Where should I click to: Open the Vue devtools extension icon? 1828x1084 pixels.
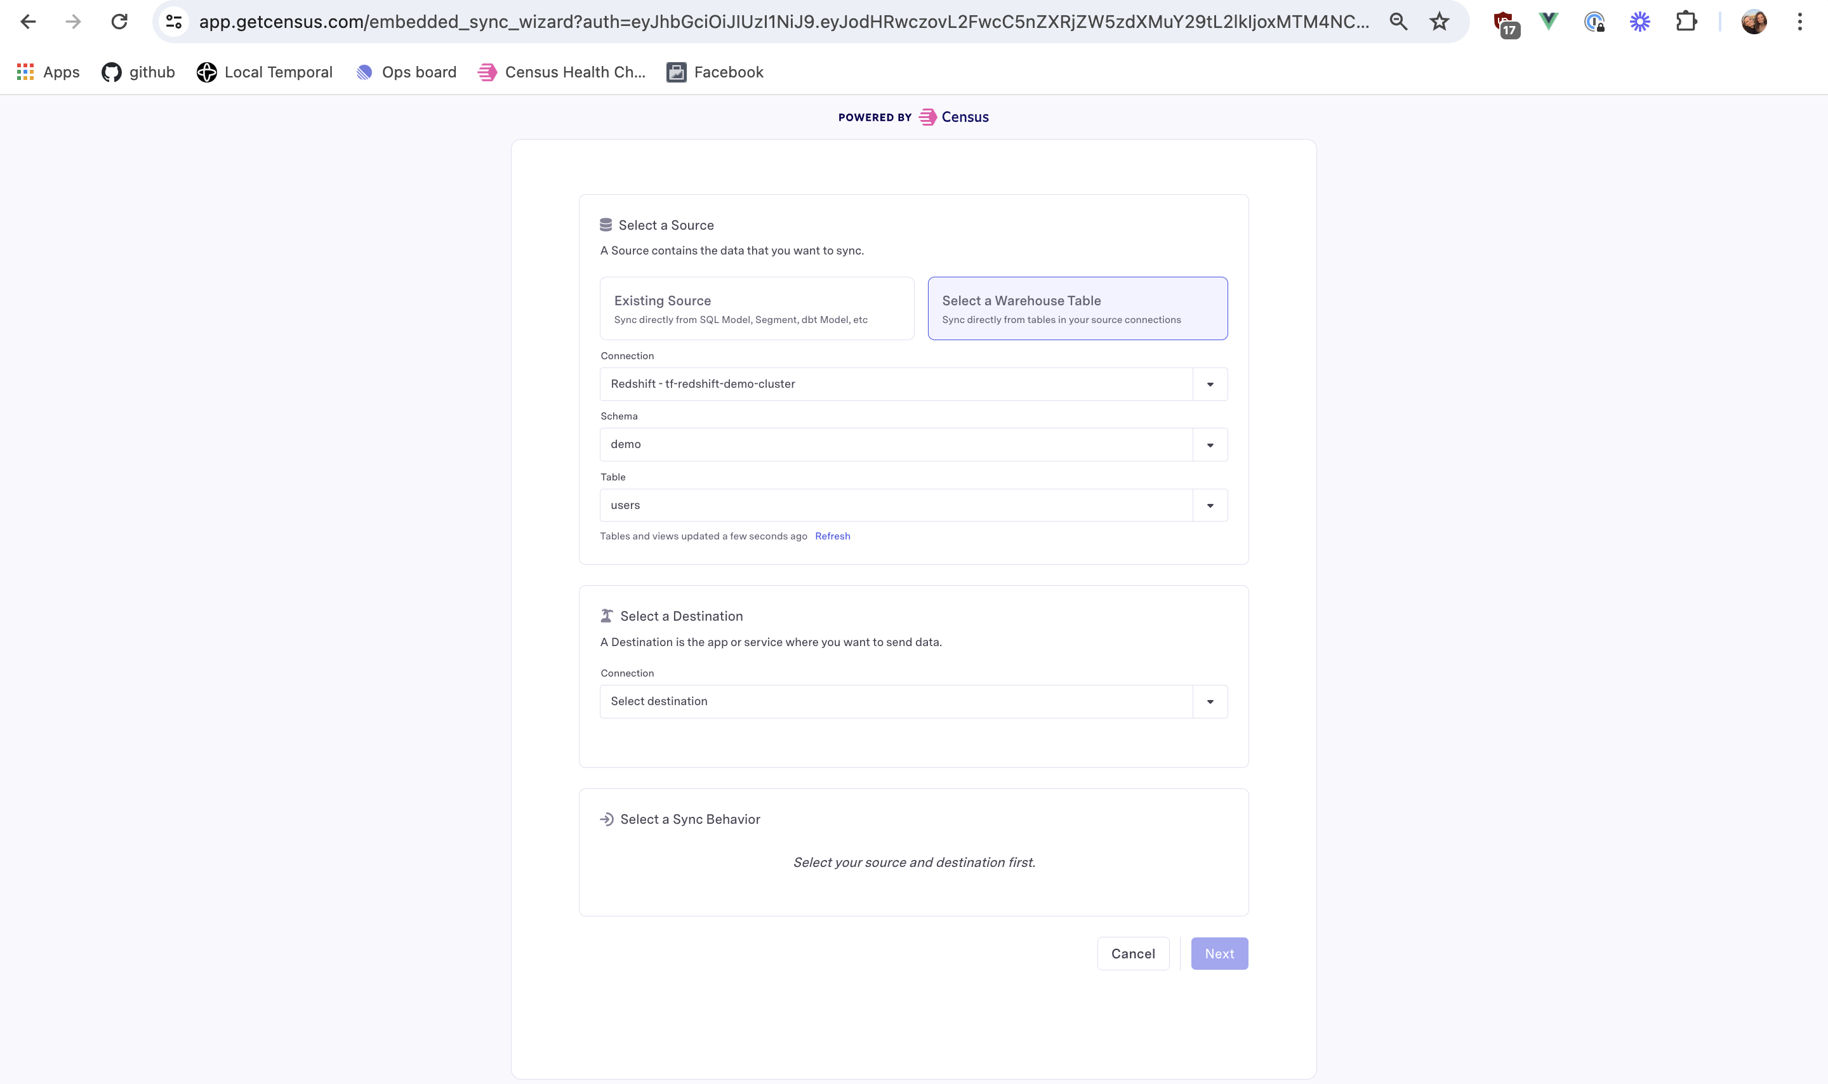click(1548, 22)
